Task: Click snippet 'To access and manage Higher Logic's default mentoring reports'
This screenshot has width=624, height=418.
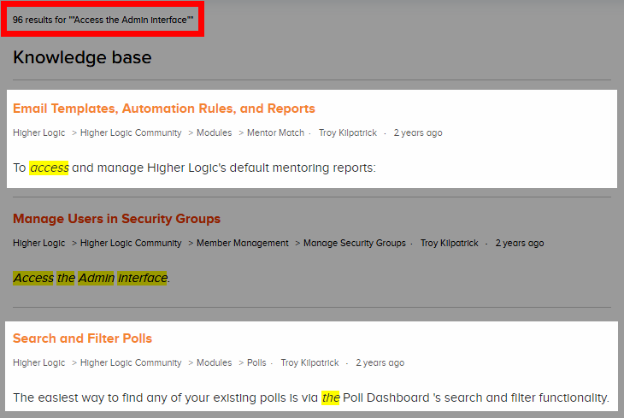Action: pos(194,168)
